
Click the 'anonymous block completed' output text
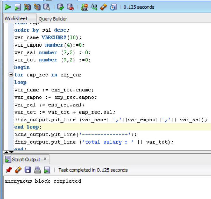(43, 181)
